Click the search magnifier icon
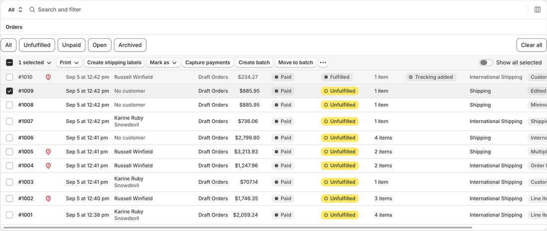The image size is (547, 231). 32,10
